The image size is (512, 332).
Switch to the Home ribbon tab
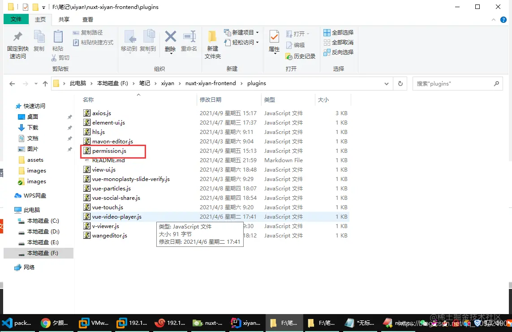pos(40,20)
